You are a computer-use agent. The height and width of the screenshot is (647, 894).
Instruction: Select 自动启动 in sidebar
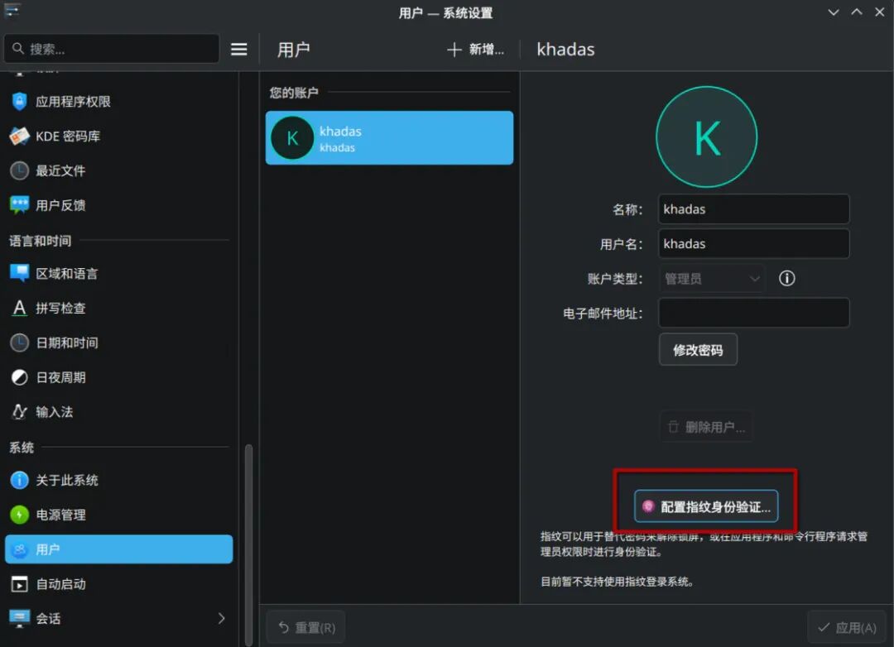click(x=118, y=584)
